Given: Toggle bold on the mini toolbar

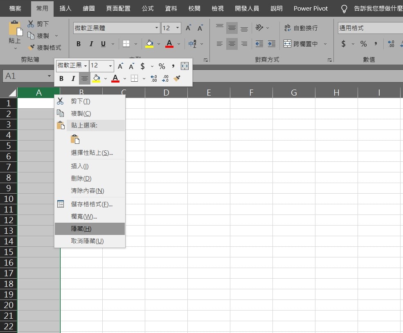Looking at the screenshot, I should click(61, 78).
